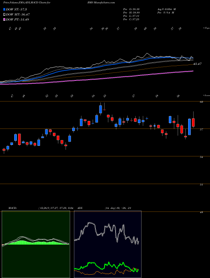Image resolution: width=210 pixels, height=278 pixels.
Task: Click the 'ADX' panel label
Action: pos(80,208)
